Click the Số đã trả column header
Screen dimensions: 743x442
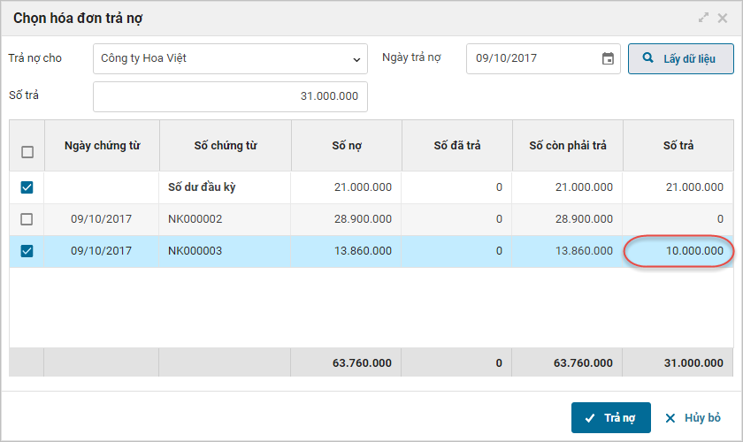456,146
